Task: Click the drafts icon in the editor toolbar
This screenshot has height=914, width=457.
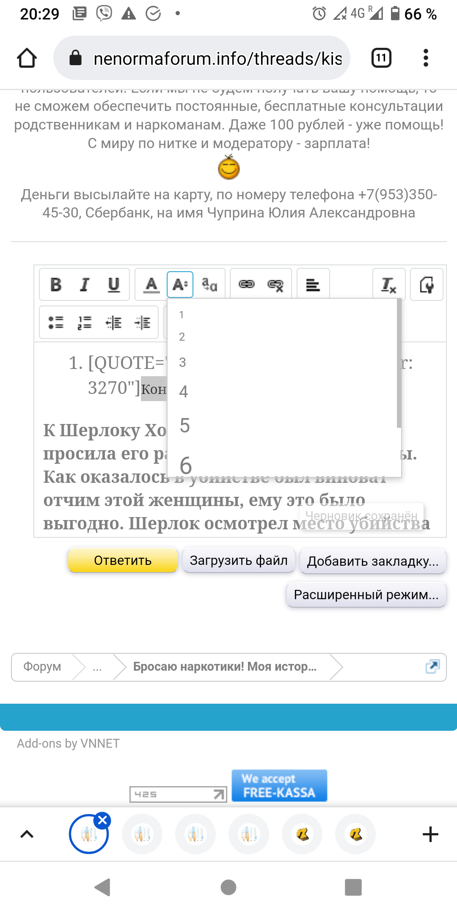Action: (427, 285)
